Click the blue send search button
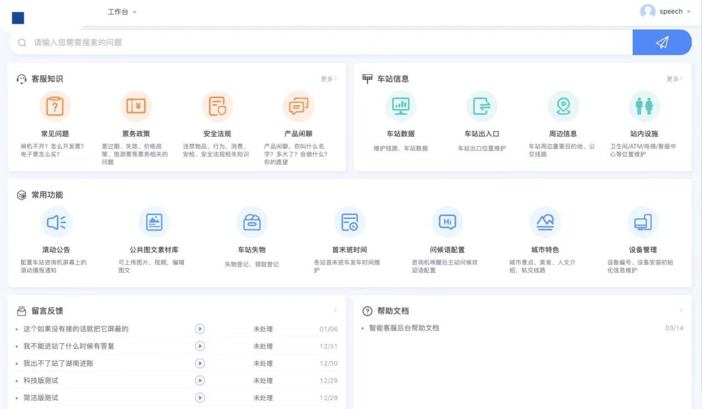The image size is (702, 409). coord(662,43)
